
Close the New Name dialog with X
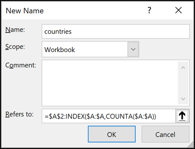[x=179, y=10]
